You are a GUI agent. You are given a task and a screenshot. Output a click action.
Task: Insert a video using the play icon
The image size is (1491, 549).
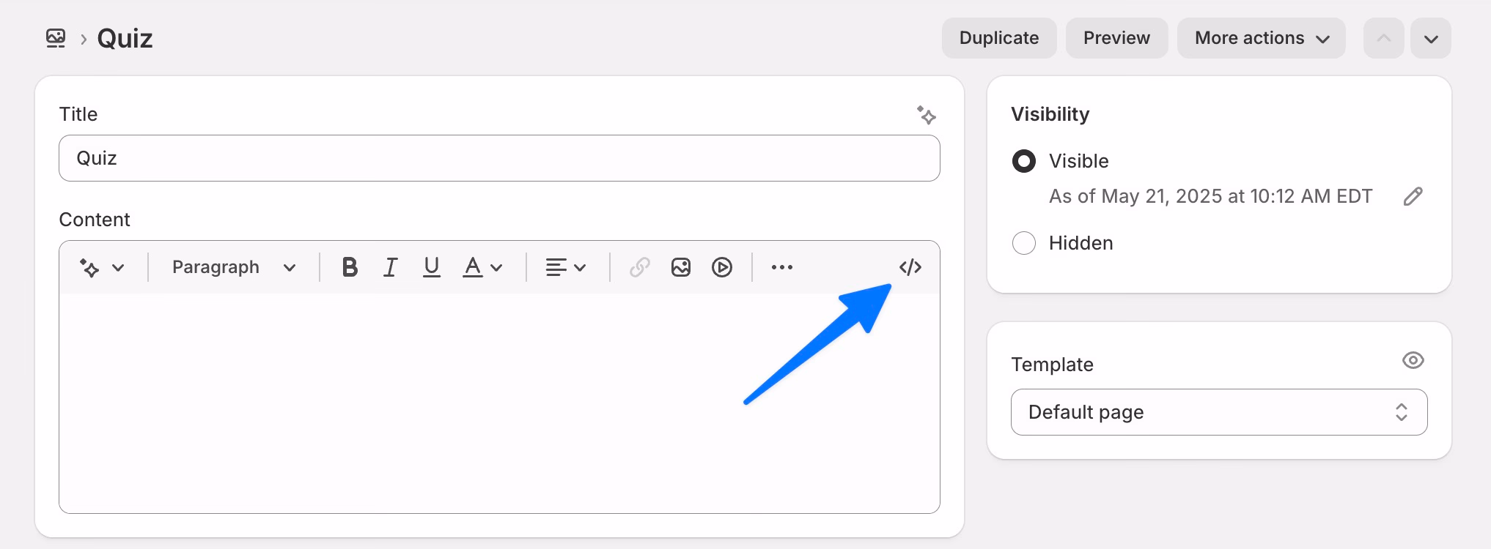point(722,267)
